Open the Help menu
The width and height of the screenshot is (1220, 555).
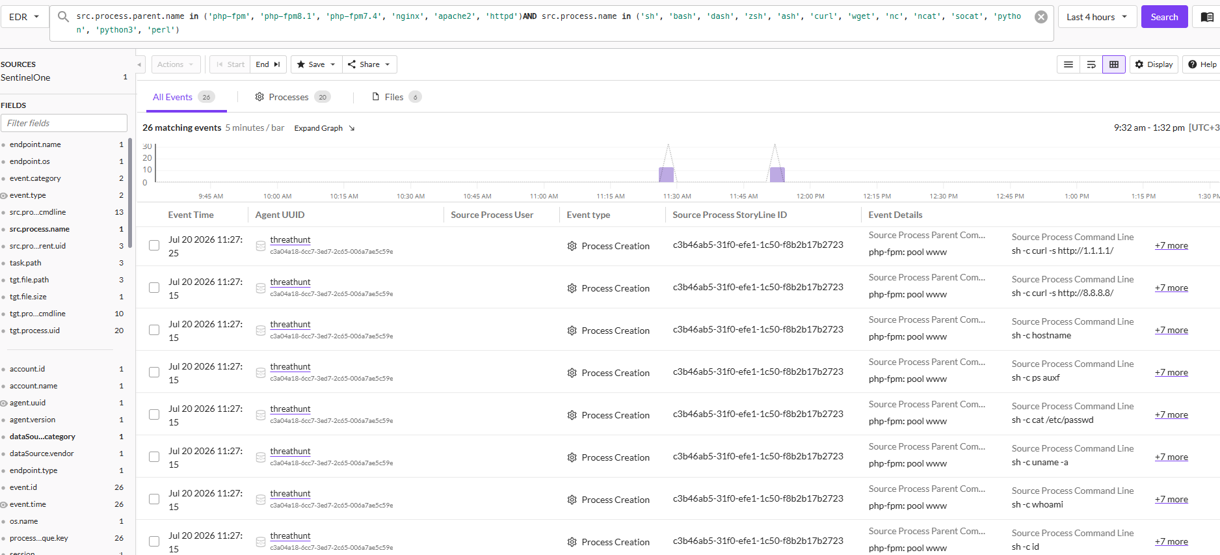tap(1202, 64)
